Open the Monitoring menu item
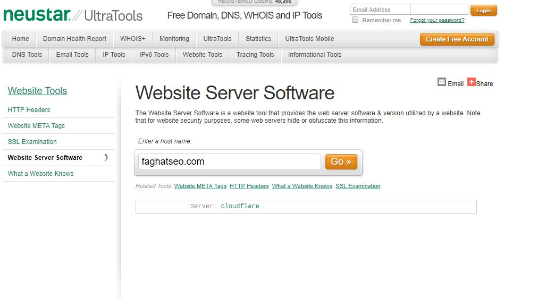 (x=174, y=39)
